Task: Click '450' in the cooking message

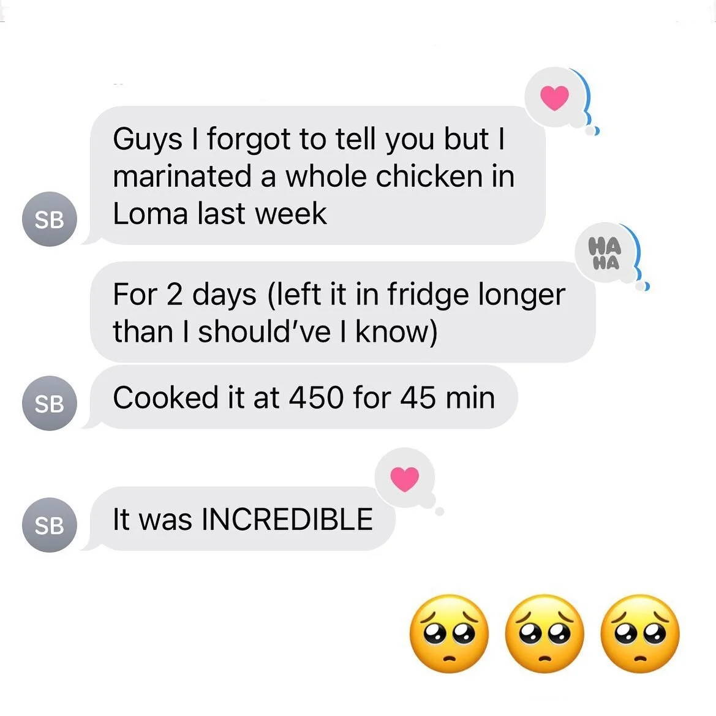Action: click(x=316, y=398)
